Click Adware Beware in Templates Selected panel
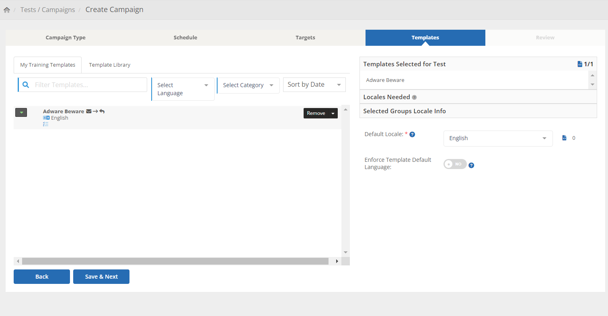 385,80
